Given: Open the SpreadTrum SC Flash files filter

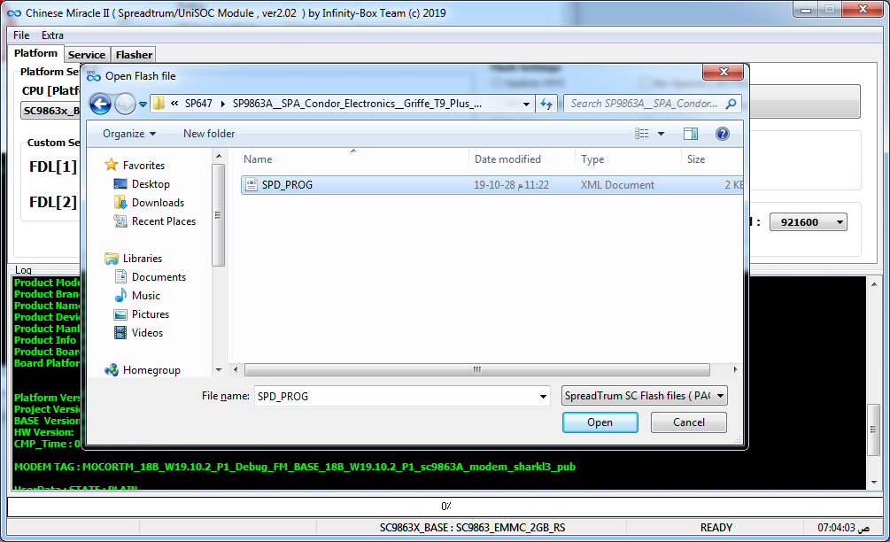Looking at the screenshot, I should click(644, 396).
